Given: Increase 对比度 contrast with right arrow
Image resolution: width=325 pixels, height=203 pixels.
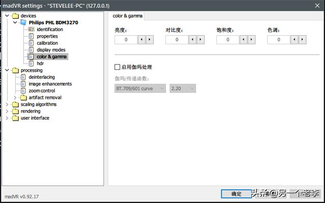Looking at the screenshot, I should pos(201,40).
